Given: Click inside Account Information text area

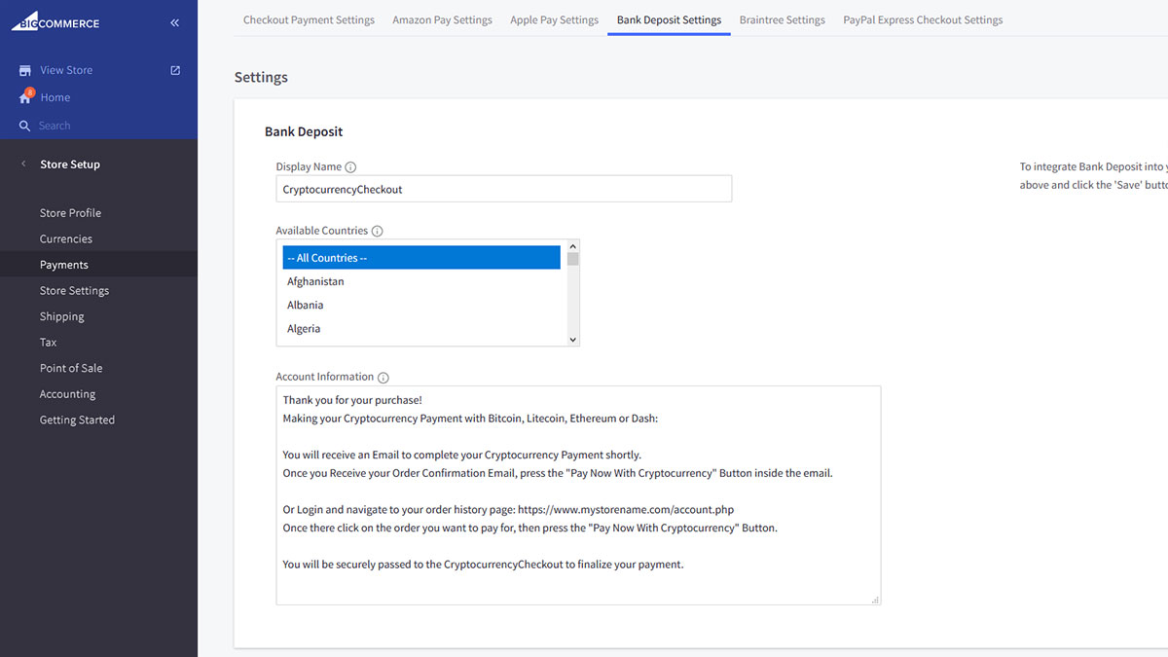Looking at the screenshot, I should pyautogui.click(x=578, y=495).
